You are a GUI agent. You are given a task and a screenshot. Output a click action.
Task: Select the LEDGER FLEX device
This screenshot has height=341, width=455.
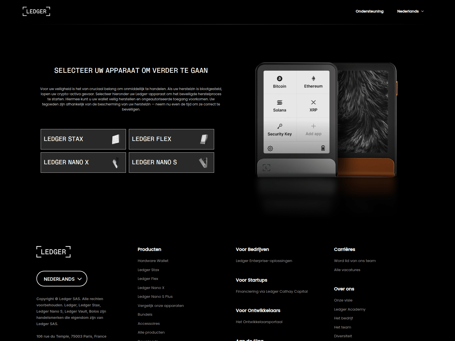pyautogui.click(x=171, y=139)
